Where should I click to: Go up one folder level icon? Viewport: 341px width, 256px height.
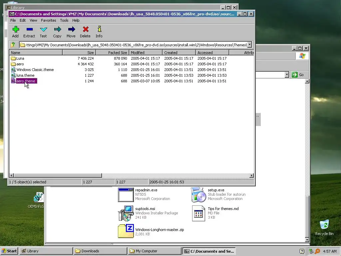click(x=13, y=45)
